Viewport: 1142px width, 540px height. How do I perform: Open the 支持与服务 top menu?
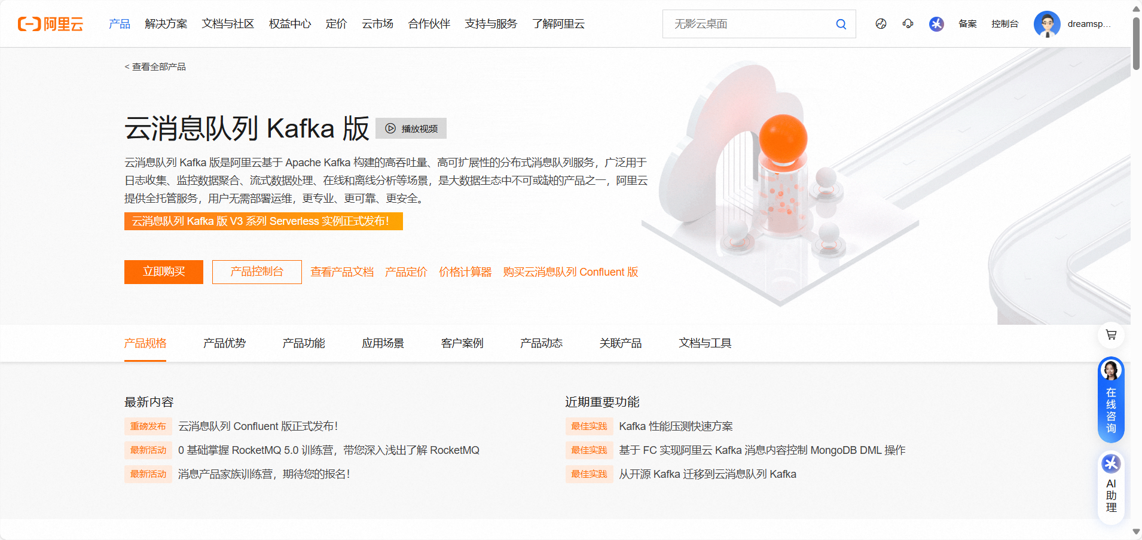pos(491,24)
